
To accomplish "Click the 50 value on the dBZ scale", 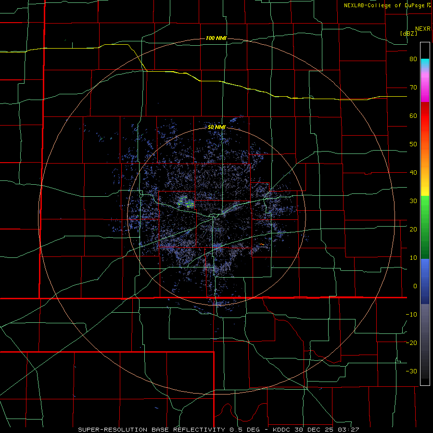I will pos(413,144).
